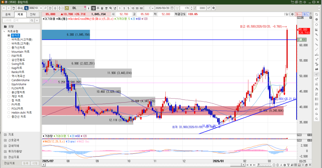Click the stock code search magnifier icon
This screenshot has height=168, width=322.
point(45,8)
